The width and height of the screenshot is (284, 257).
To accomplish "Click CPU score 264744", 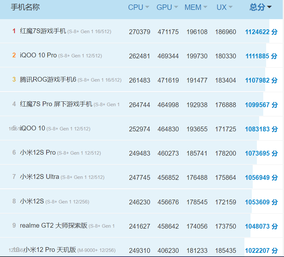I will click(139, 105).
